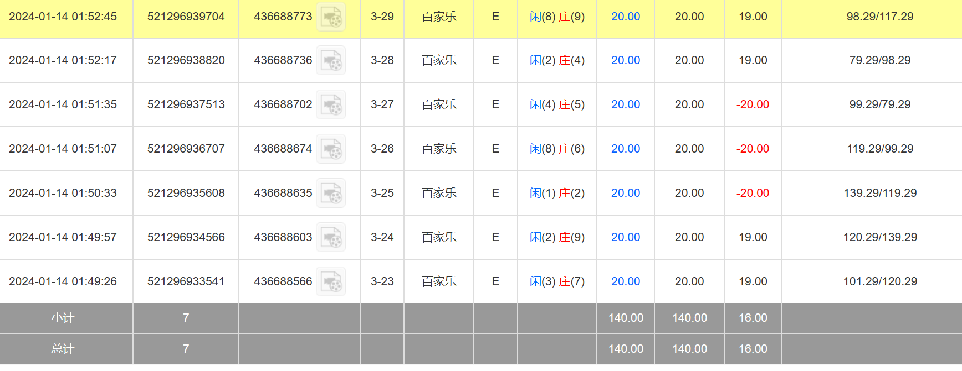Click the 总计 total row label
This screenshot has height=371, width=962.
point(63,349)
